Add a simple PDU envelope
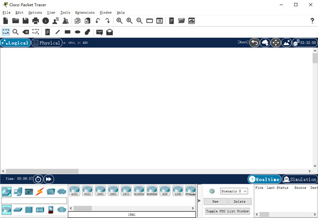318x218 pixels. tap(99, 32)
